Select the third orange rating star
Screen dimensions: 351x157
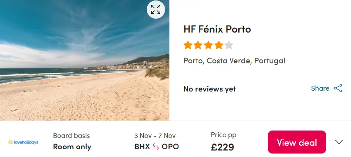[209, 45]
